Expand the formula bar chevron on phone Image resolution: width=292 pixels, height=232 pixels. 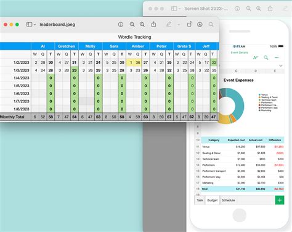[281, 66]
